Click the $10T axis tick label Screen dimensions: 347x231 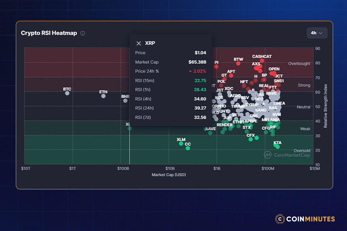click(26, 169)
